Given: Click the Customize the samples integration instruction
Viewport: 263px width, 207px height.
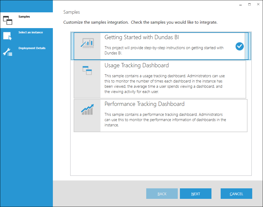Looking at the screenshot, I should [x=140, y=22].
